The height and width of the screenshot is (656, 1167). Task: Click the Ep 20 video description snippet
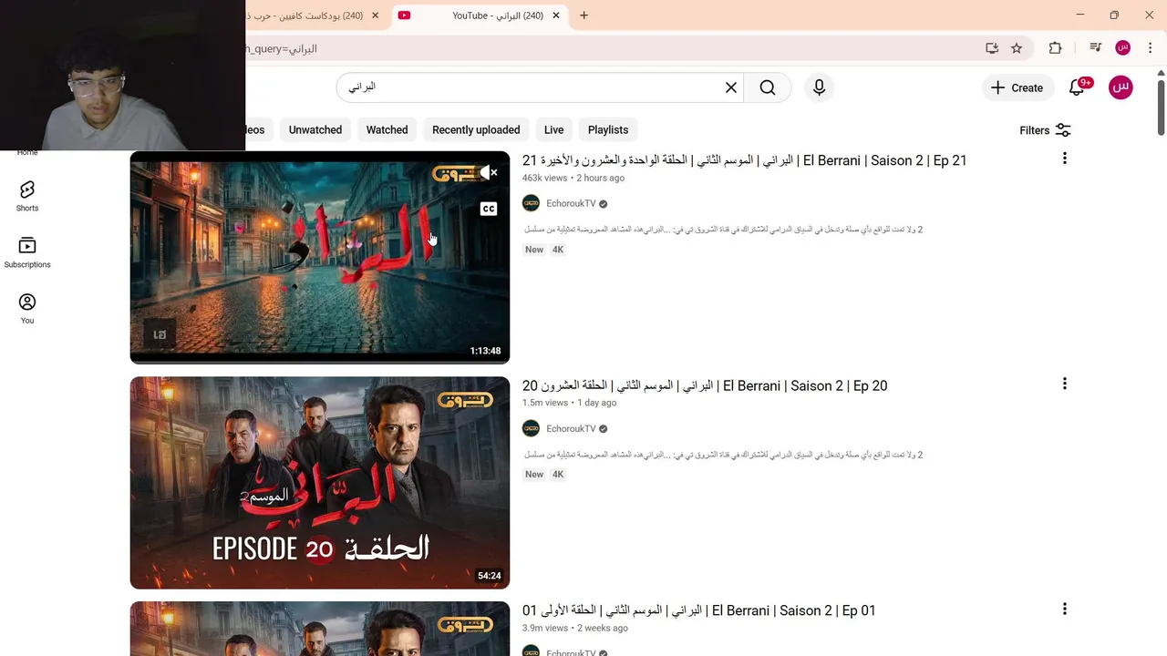click(x=723, y=455)
